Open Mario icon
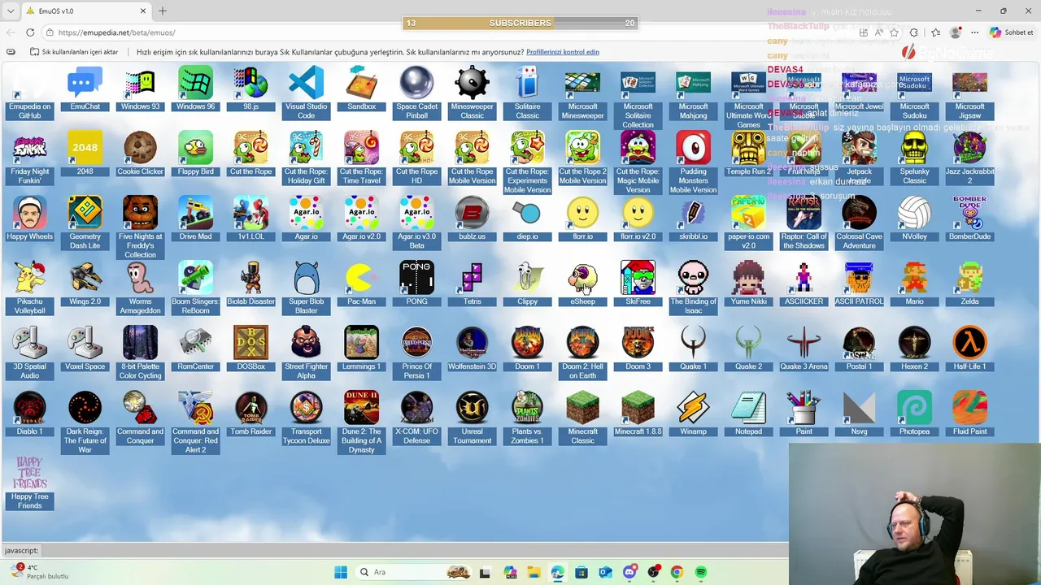 pos(914,284)
